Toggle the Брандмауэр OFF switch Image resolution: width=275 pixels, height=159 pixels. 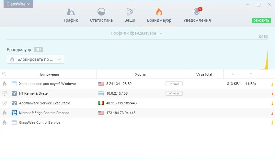(x=39, y=50)
